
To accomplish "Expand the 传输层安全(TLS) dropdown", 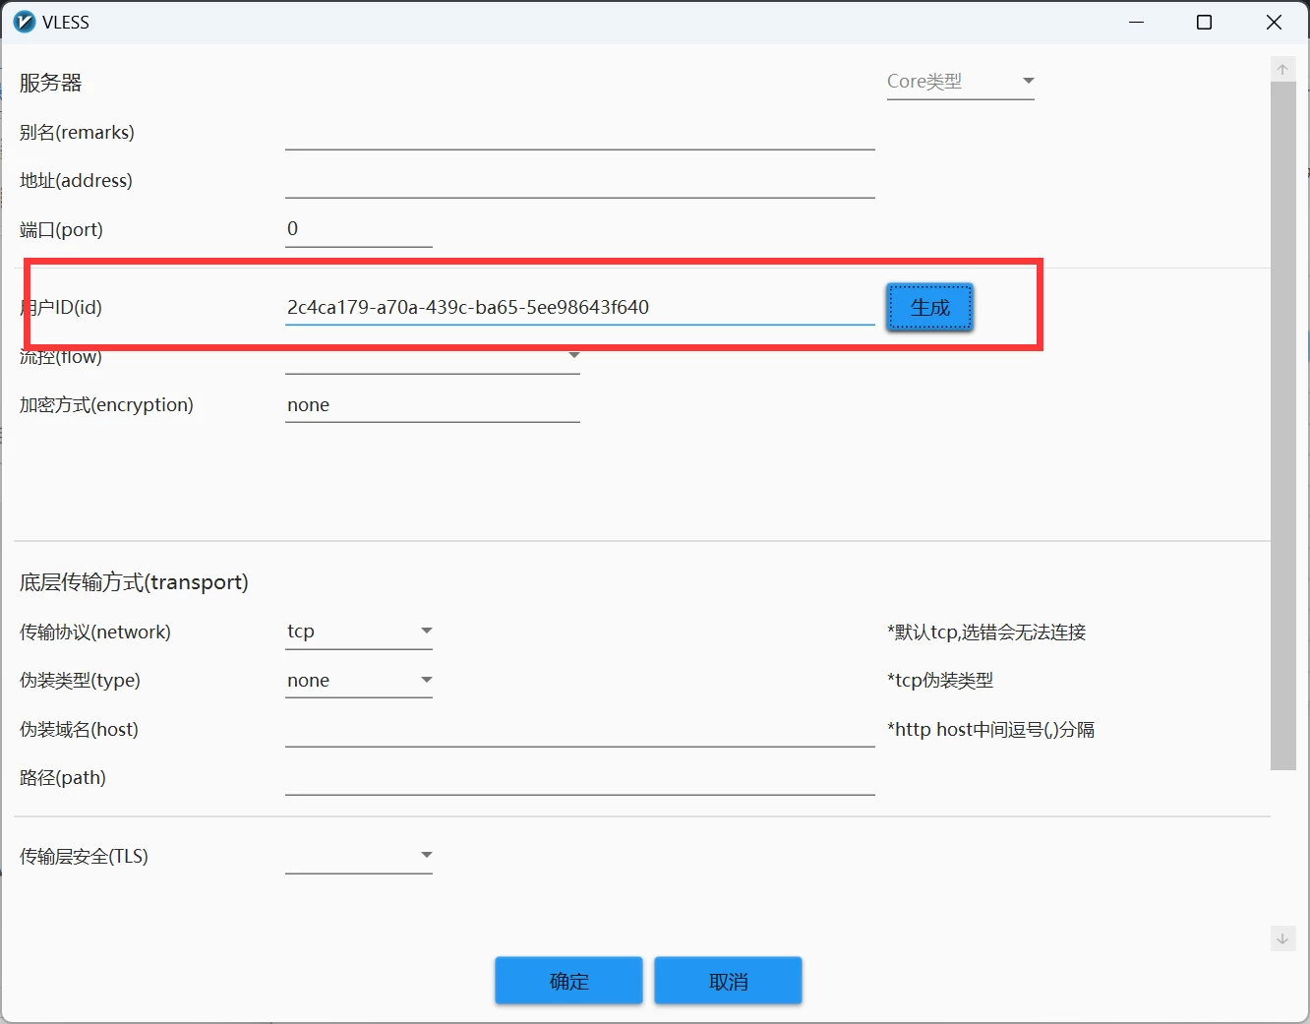I will [x=359, y=856].
